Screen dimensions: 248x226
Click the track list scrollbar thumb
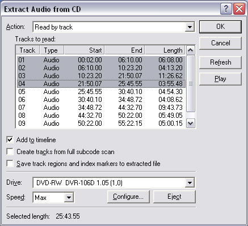(190, 83)
